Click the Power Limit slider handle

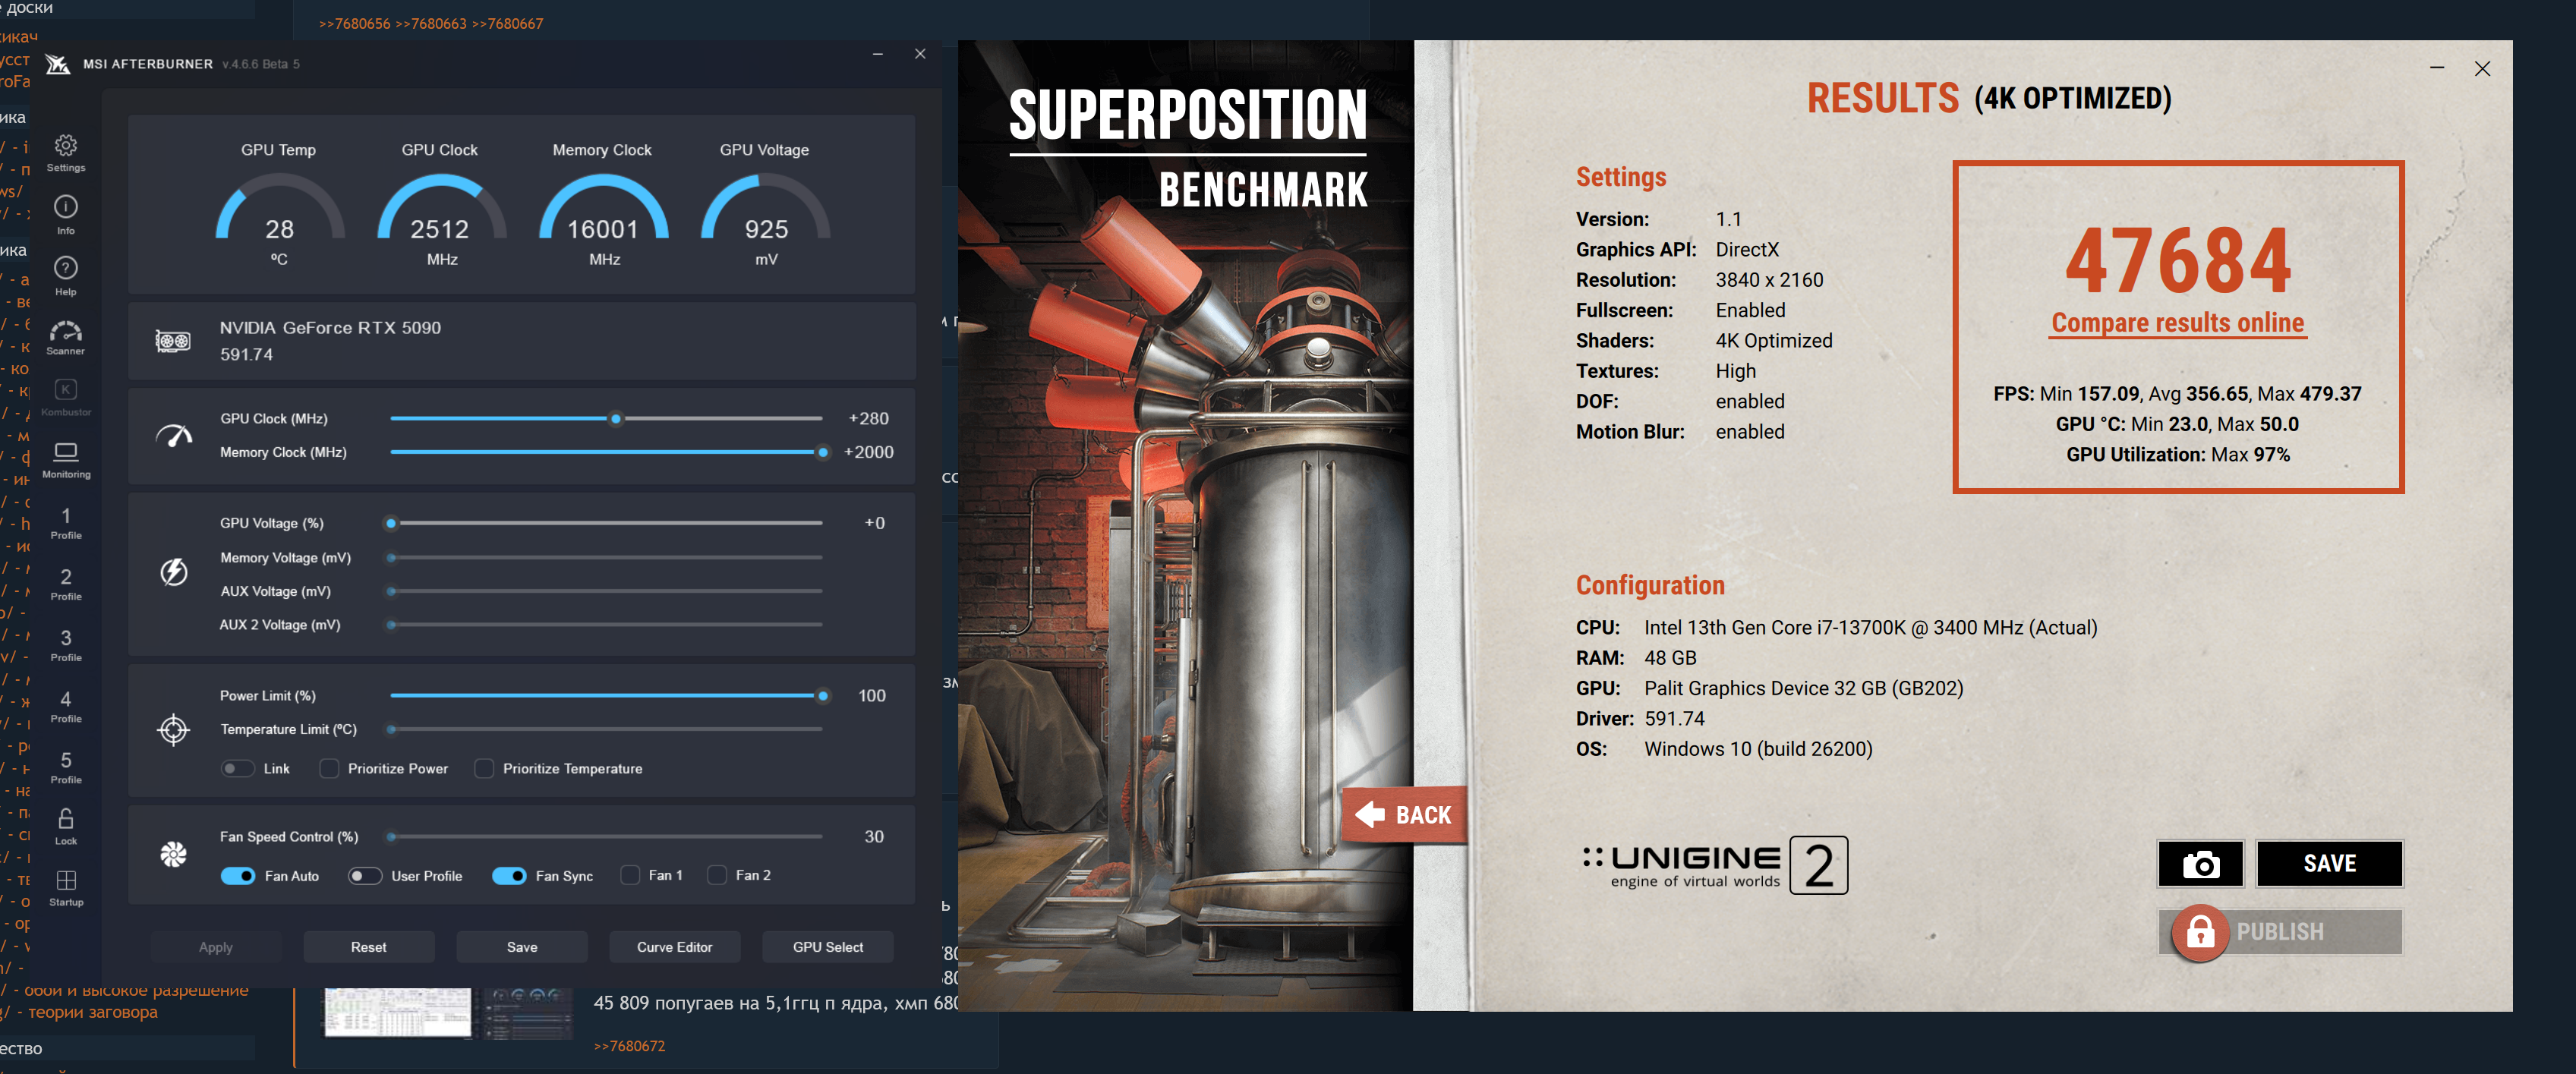822,696
